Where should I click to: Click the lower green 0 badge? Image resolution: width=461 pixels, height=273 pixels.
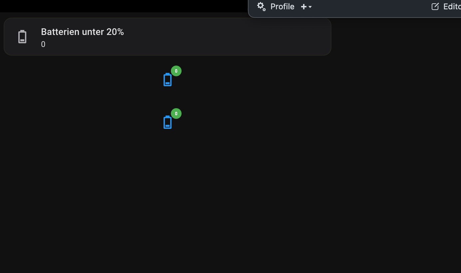176,114
